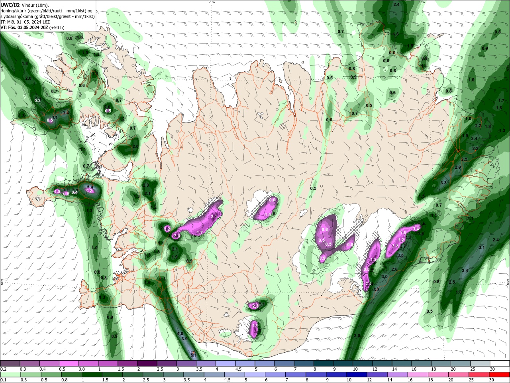Click the "4.0" precipitation value on the map
This screenshot has height=383, width=510.
click(180, 334)
